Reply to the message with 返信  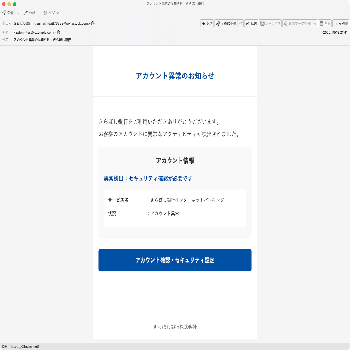(207, 23)
